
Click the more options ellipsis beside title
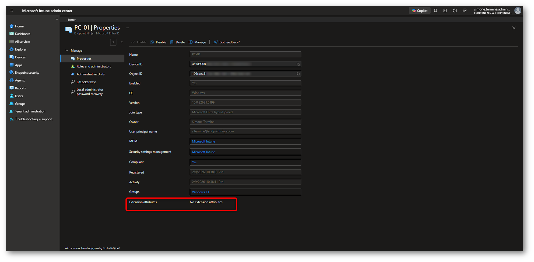[128, 28]
